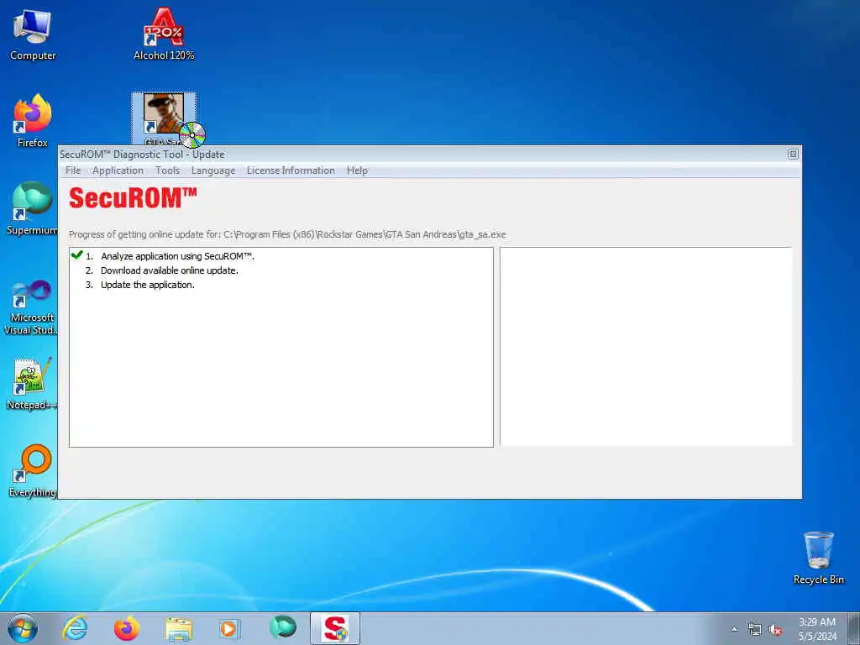Select the Supermium desktop shortcut
Viewport: 860px width, 645px height.
(x=31, y=208)
